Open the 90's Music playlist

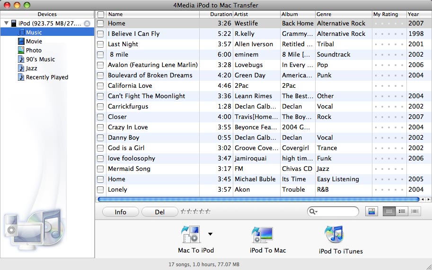tap(40, 59)
